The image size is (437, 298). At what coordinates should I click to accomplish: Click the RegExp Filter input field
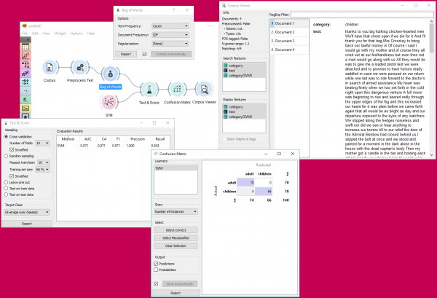(x=362, y=15)
